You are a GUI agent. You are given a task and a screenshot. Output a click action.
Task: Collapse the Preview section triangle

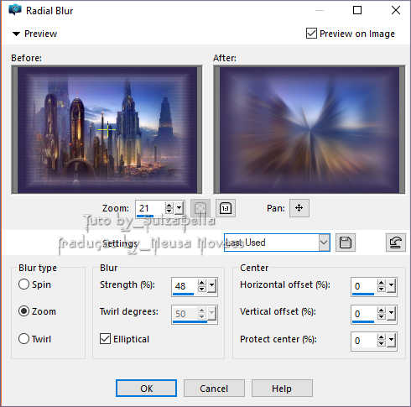(x=16, y=34)
